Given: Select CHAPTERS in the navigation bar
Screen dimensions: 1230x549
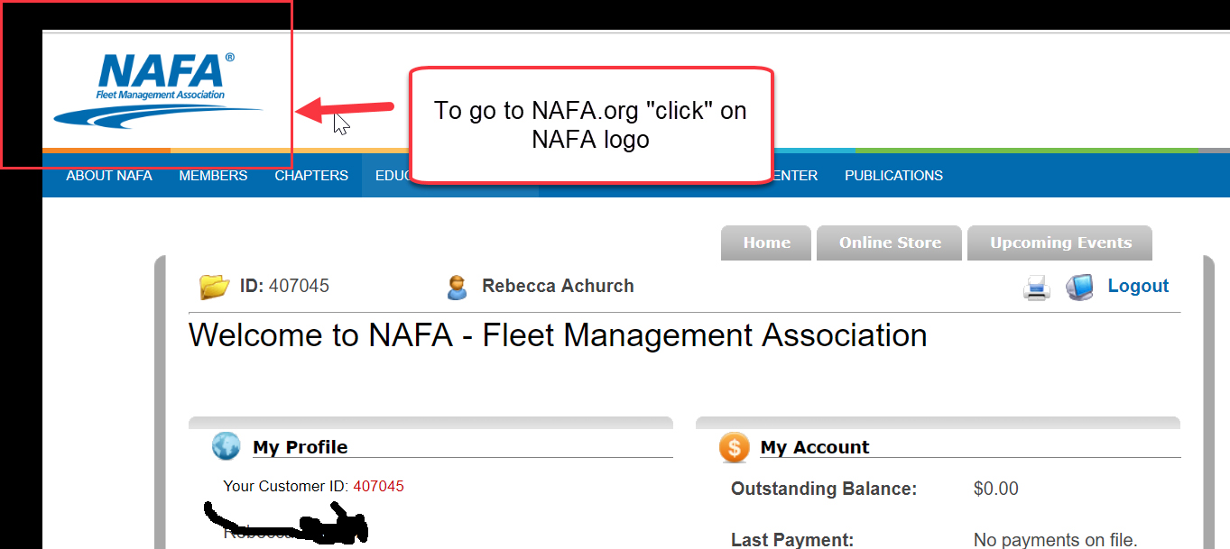Looking at the screenshot, I should point(311,176).
